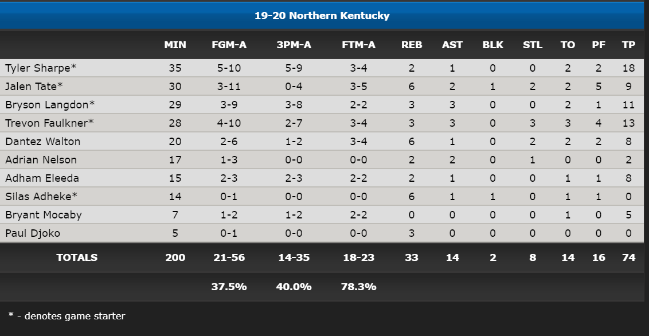Select the REB column header
This screenshot has width=649, height=336.
click(x=412, y=45)
